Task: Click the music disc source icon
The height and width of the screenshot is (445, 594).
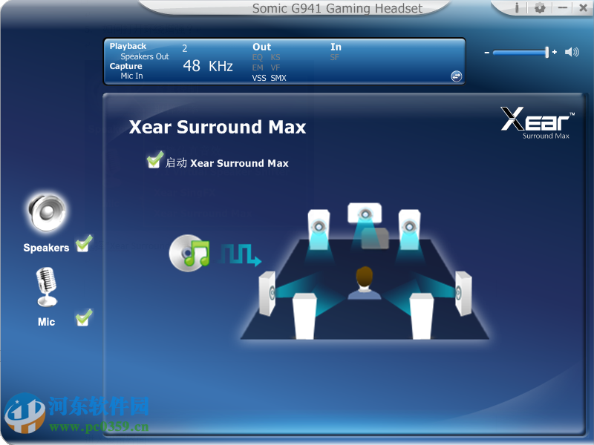Action: (x=189, y=253)
